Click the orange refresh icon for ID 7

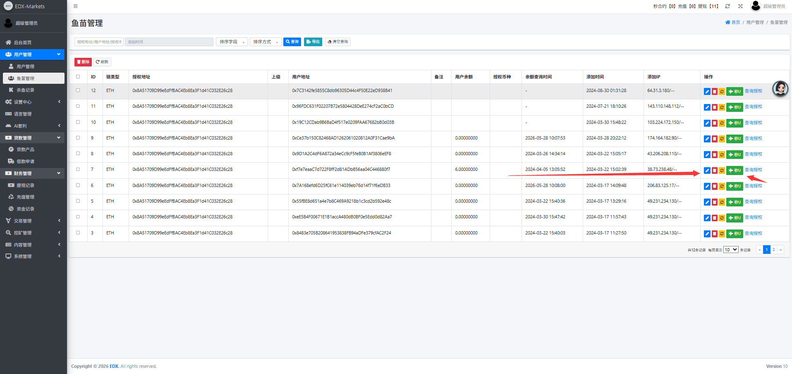click(x=722, y=170)
